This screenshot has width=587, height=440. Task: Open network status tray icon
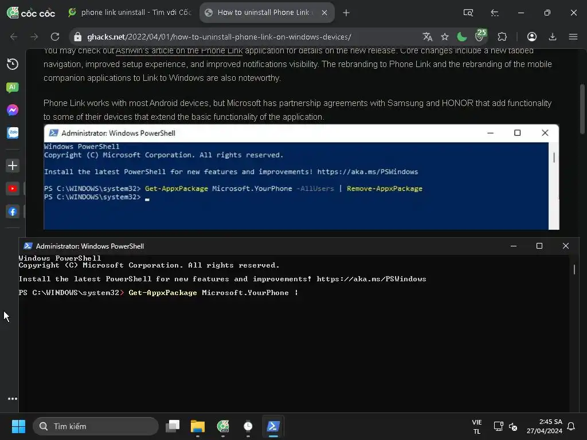(498, 426)
